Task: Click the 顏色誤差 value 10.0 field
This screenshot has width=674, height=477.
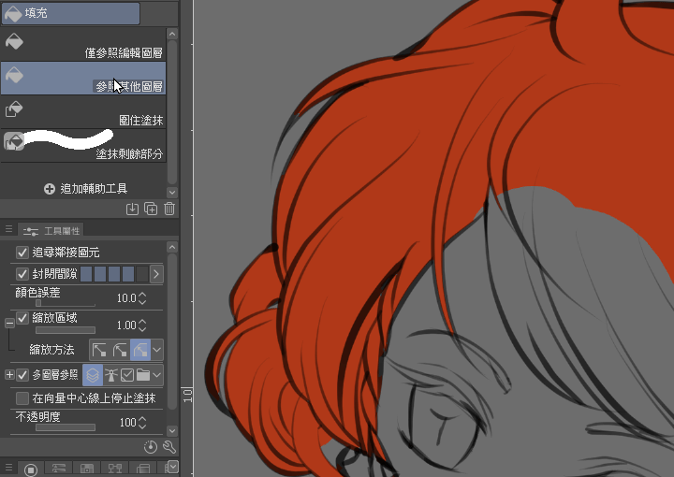Action: pyautogui.click(x=126, y=298)
